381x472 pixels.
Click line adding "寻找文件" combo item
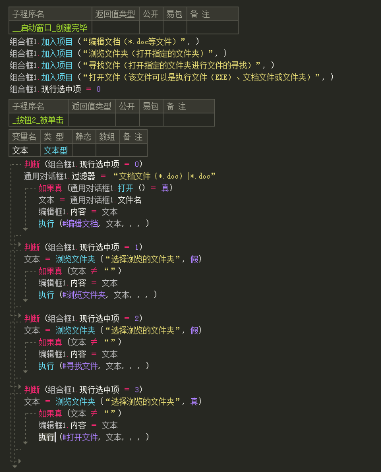[142, 65]
